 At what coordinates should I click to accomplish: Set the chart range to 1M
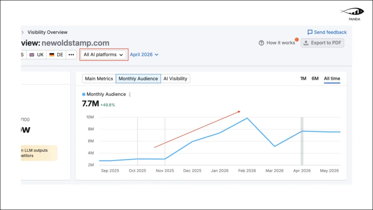303,78
